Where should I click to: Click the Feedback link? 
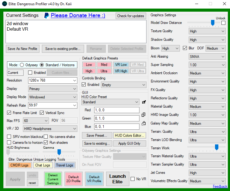(220, 186)
